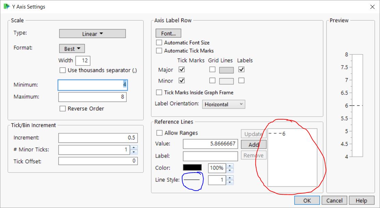This screenshot has height=208, width=380.
Task: Increase line width with up arrow
Action: 230,178
